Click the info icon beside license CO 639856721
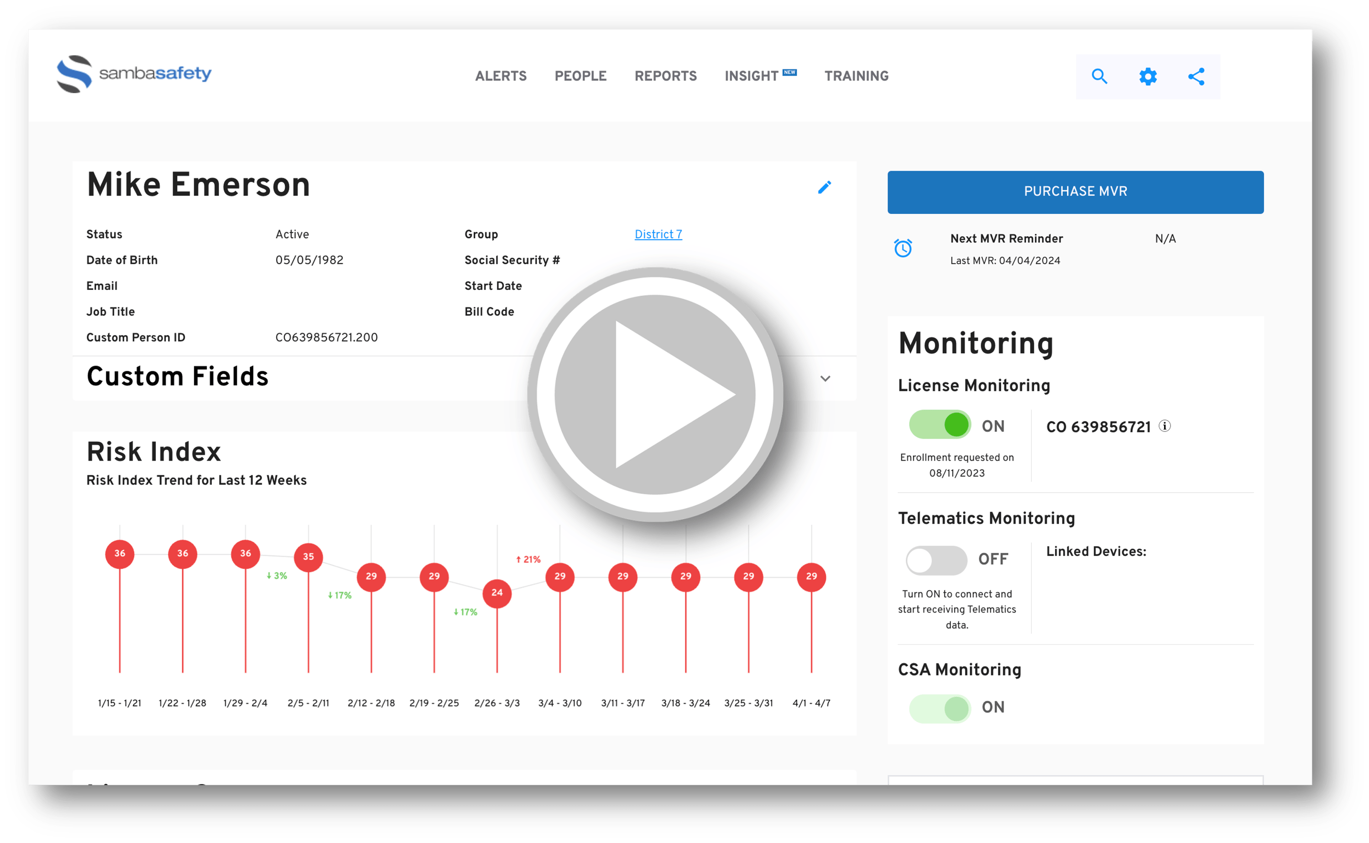Viewport: 1369px width, 843px height. click(x=1166, y=426)
